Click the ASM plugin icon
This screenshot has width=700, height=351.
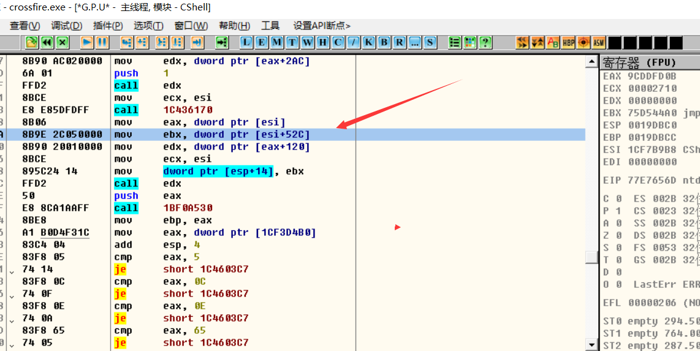(599, 42)
